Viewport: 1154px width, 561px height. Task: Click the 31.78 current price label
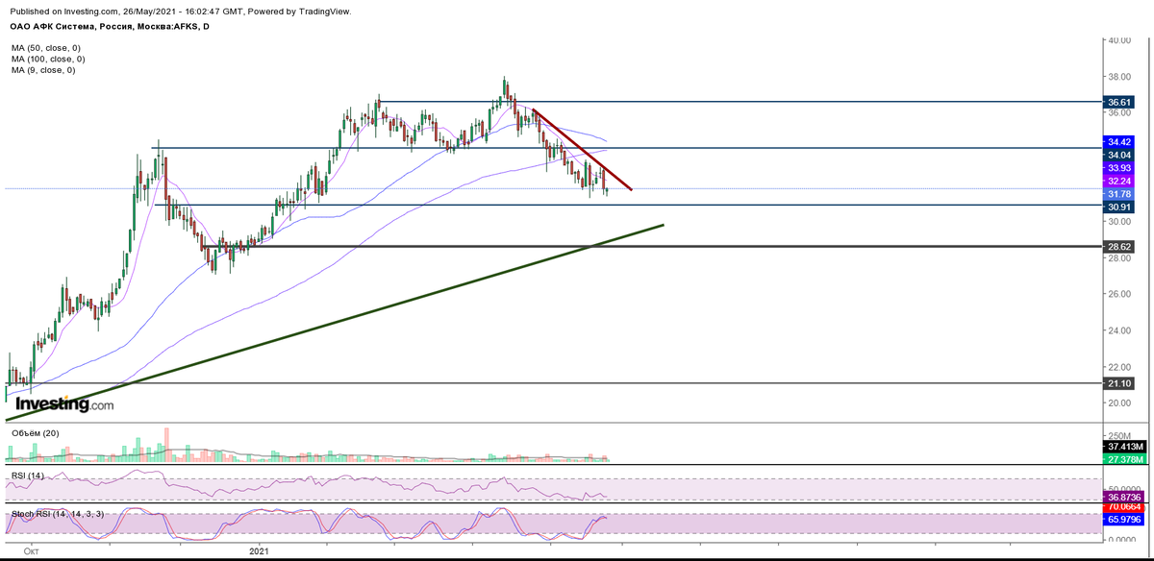click(1119, 194)
